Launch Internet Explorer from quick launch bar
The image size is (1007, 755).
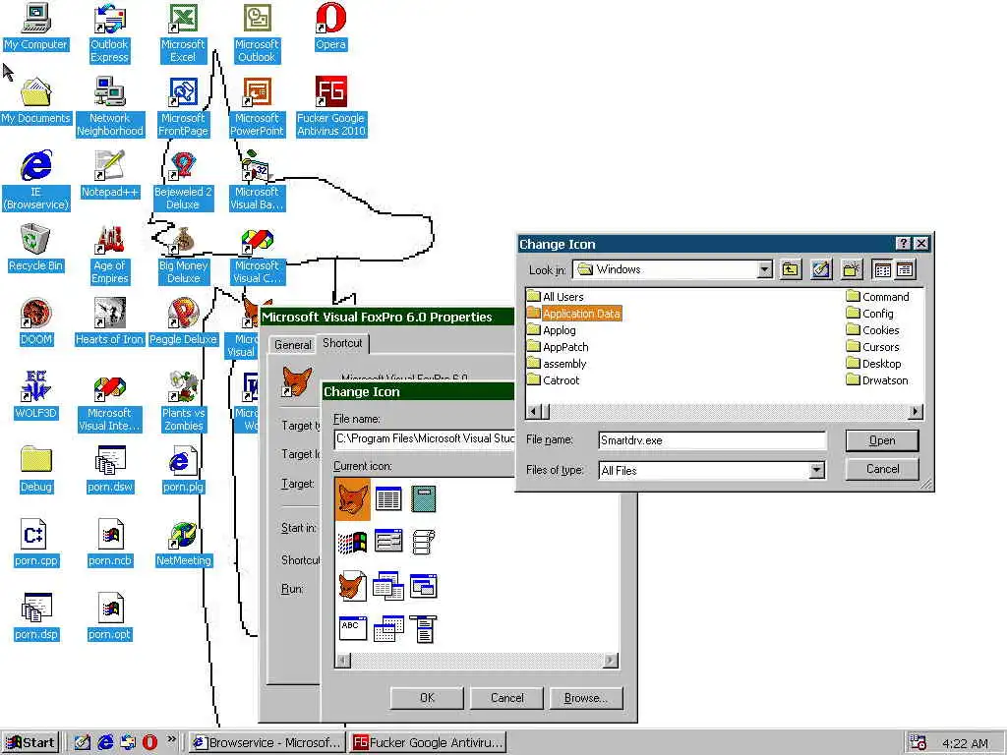pos(105,742)
